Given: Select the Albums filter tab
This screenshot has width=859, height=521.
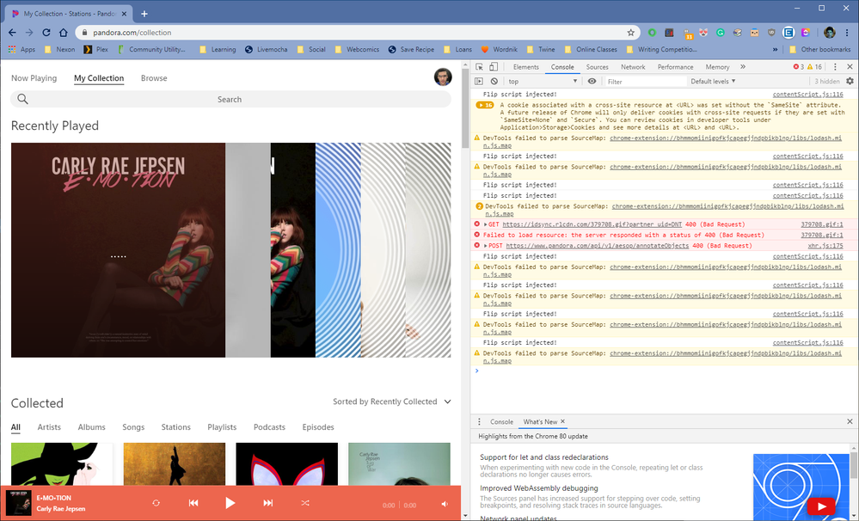Looking at the screenshot, I should pos(91,427).
